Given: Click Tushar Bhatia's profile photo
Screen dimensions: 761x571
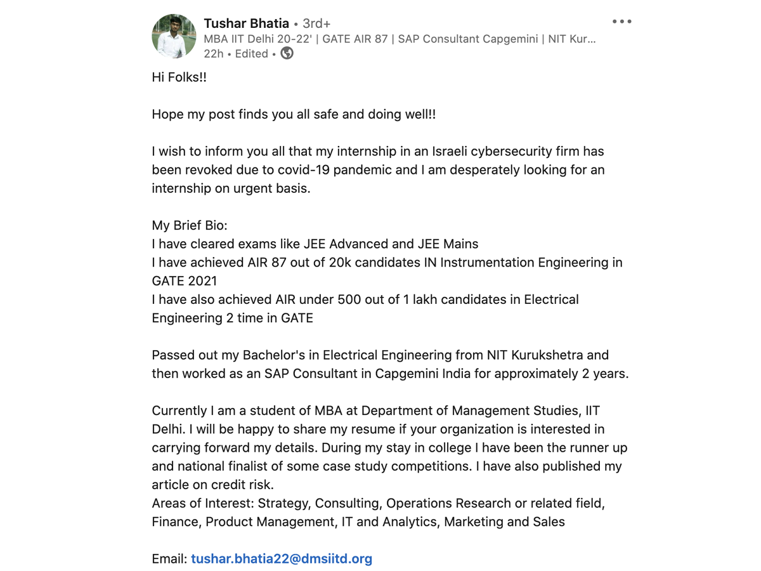Looking at the screenshot, I should click(x=174, y=36).
